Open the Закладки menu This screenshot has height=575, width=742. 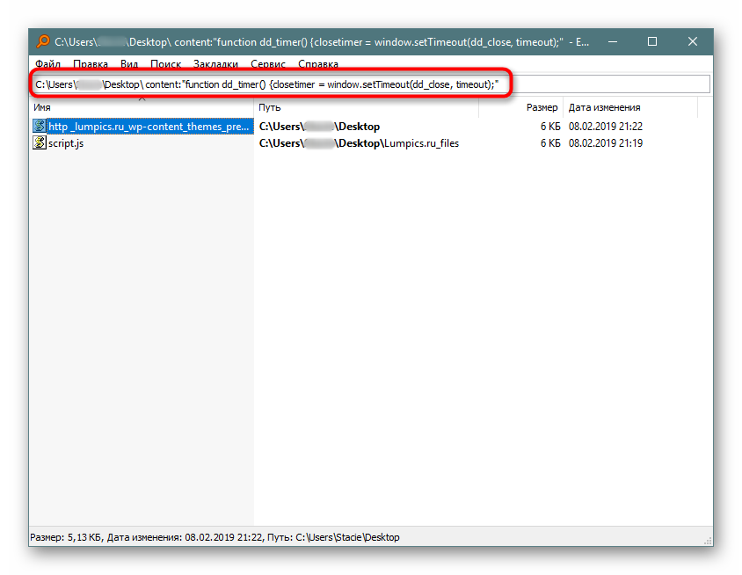click(x=215, y=63)
